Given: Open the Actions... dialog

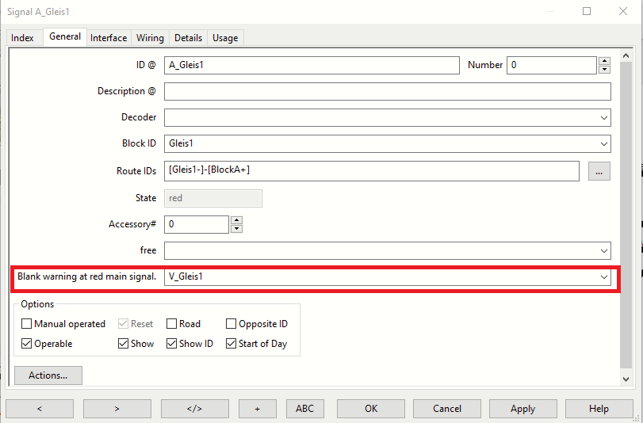Looking at the screenshot, I should (48, 375).
